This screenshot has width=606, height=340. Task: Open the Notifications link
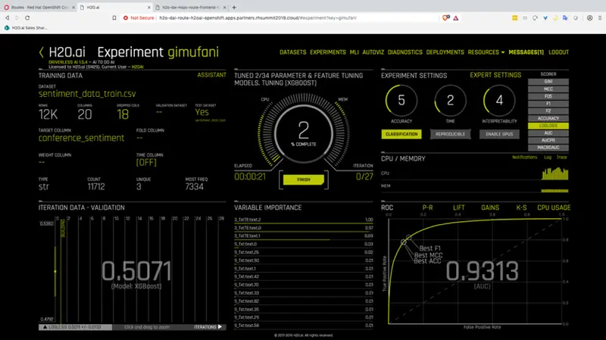tap(524, 158)
